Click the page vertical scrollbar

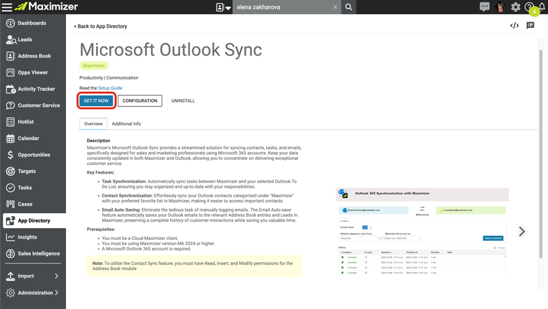[541, 154]
